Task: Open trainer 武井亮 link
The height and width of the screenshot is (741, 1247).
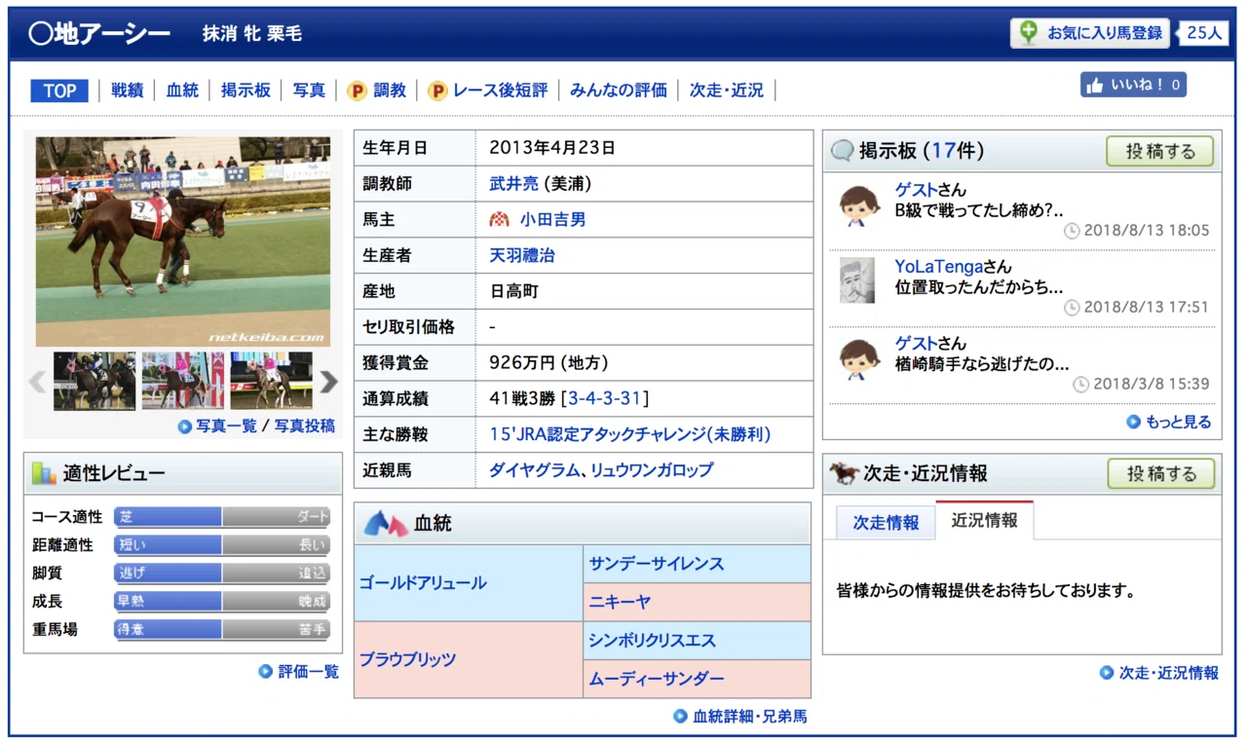Action: [x=513, y=184]
